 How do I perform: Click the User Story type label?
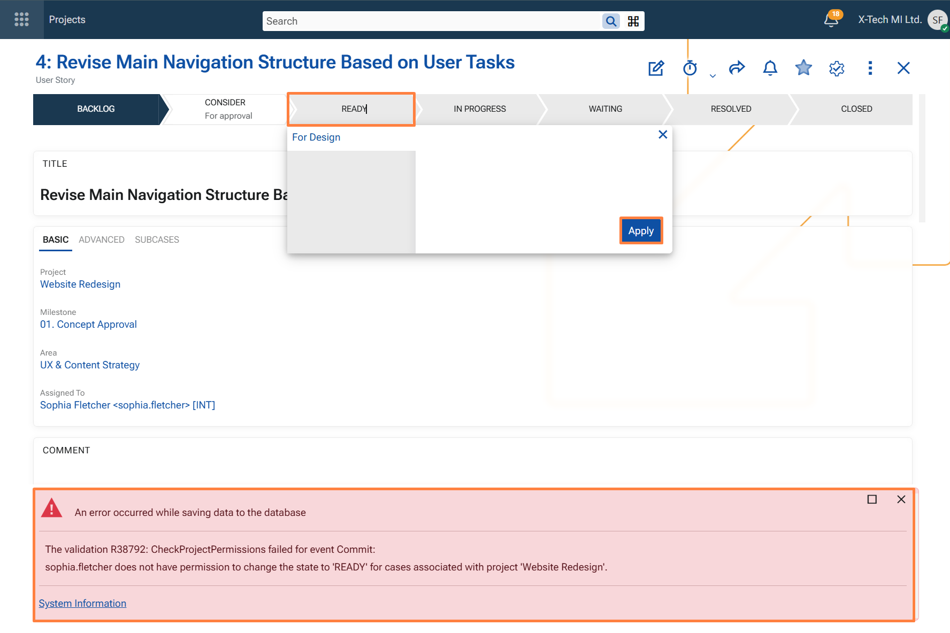pos(56,80)
